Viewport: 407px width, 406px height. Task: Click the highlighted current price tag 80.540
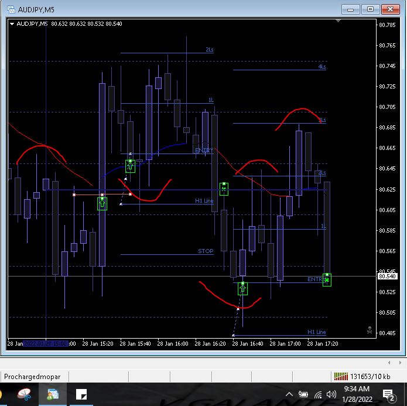387,277
